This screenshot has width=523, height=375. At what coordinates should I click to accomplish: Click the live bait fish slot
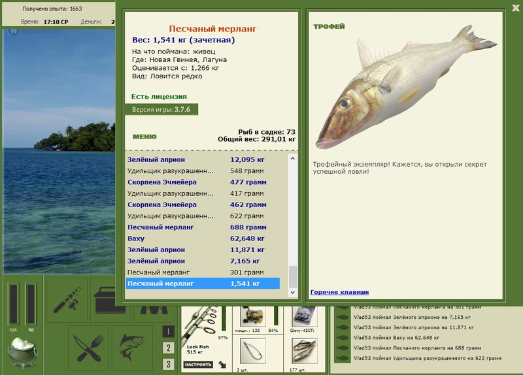click(x=304, y=351)
